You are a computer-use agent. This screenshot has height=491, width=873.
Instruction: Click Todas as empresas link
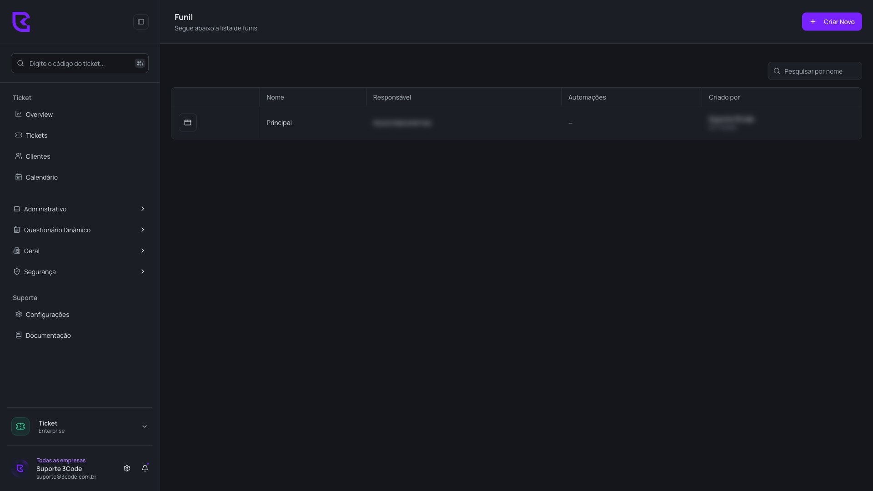[61, 461]
